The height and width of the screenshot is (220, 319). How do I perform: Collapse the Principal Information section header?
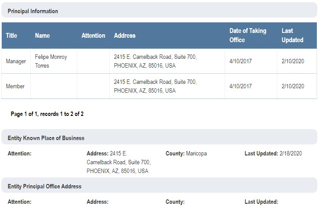33,11
